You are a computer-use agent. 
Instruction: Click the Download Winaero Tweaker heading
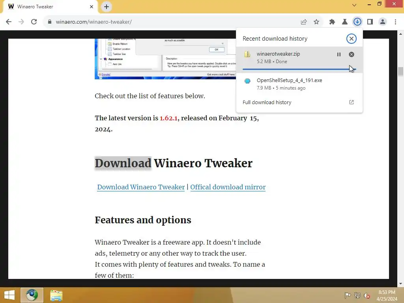(x=174, y=163)
